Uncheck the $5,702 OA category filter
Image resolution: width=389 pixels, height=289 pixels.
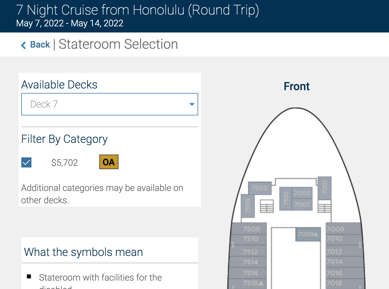[26, 162]
